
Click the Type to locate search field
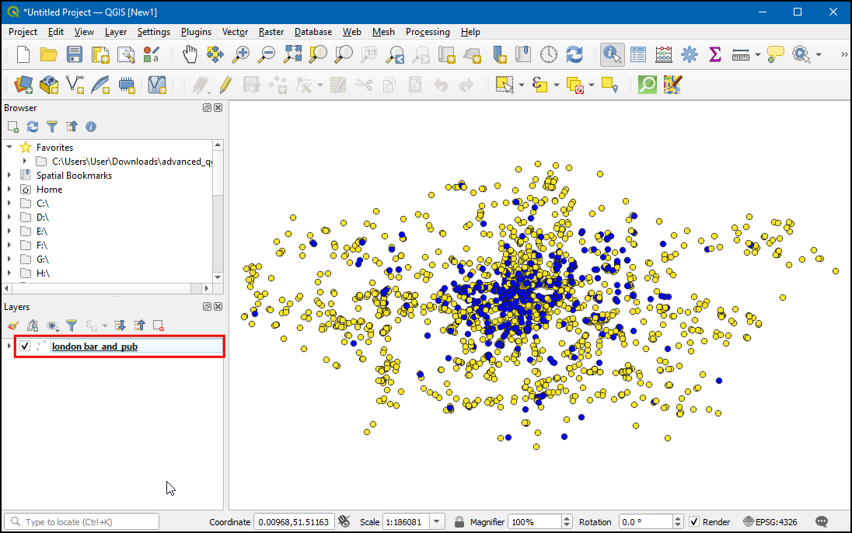86,522
